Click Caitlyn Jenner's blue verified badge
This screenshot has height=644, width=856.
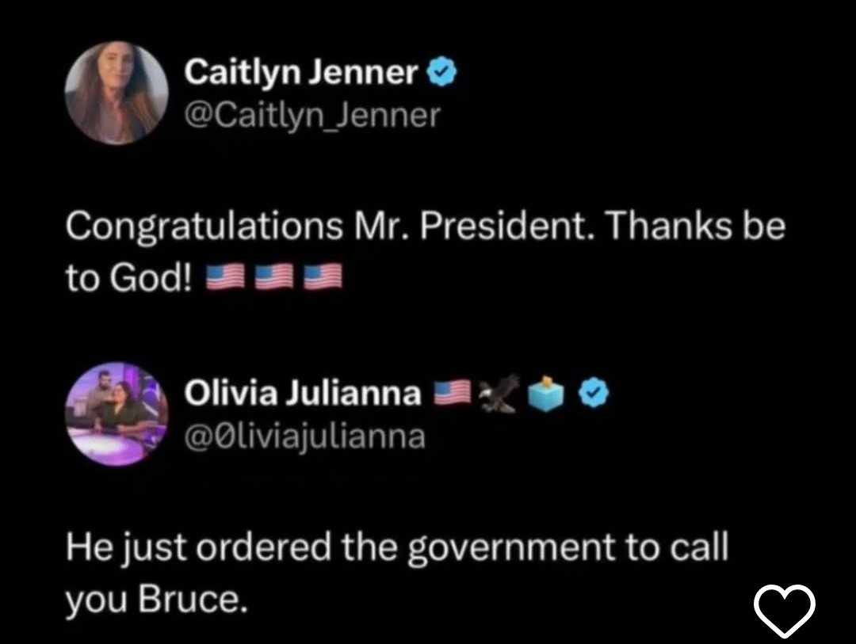pos(441,74)
